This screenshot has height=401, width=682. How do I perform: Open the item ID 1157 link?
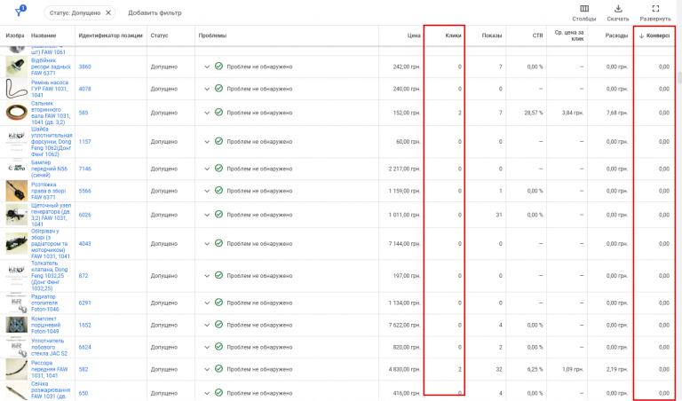[x=85, y=142]
